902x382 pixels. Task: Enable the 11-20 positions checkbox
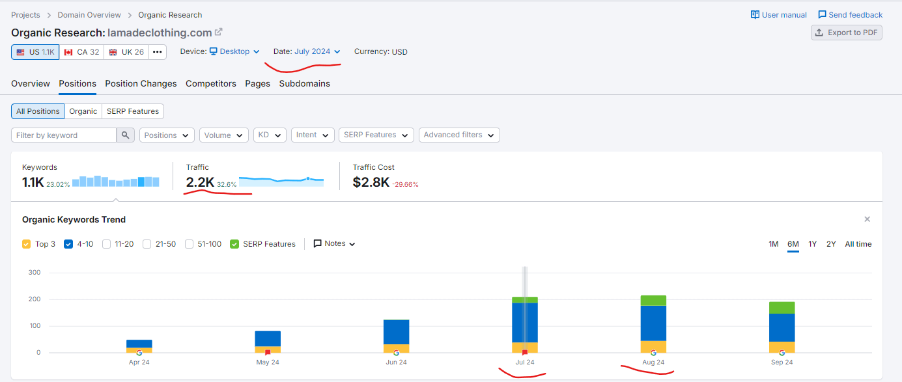pyautogui.click(x=108, y=244)
